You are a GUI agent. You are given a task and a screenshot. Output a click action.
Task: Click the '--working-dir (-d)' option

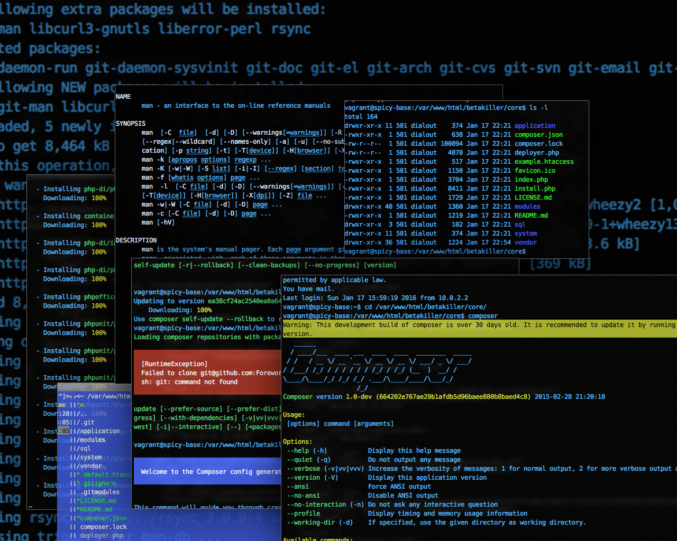click(319, 523)
